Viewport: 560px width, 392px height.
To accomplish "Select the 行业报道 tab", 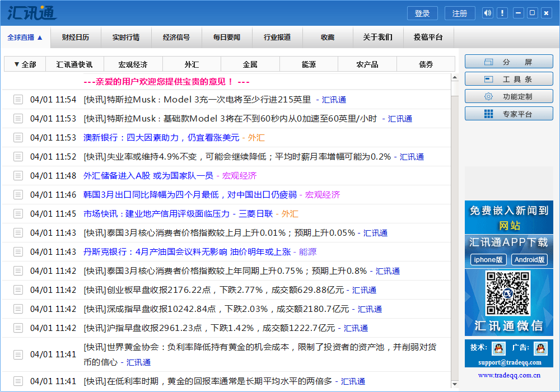I will click(x=277, y=37).
